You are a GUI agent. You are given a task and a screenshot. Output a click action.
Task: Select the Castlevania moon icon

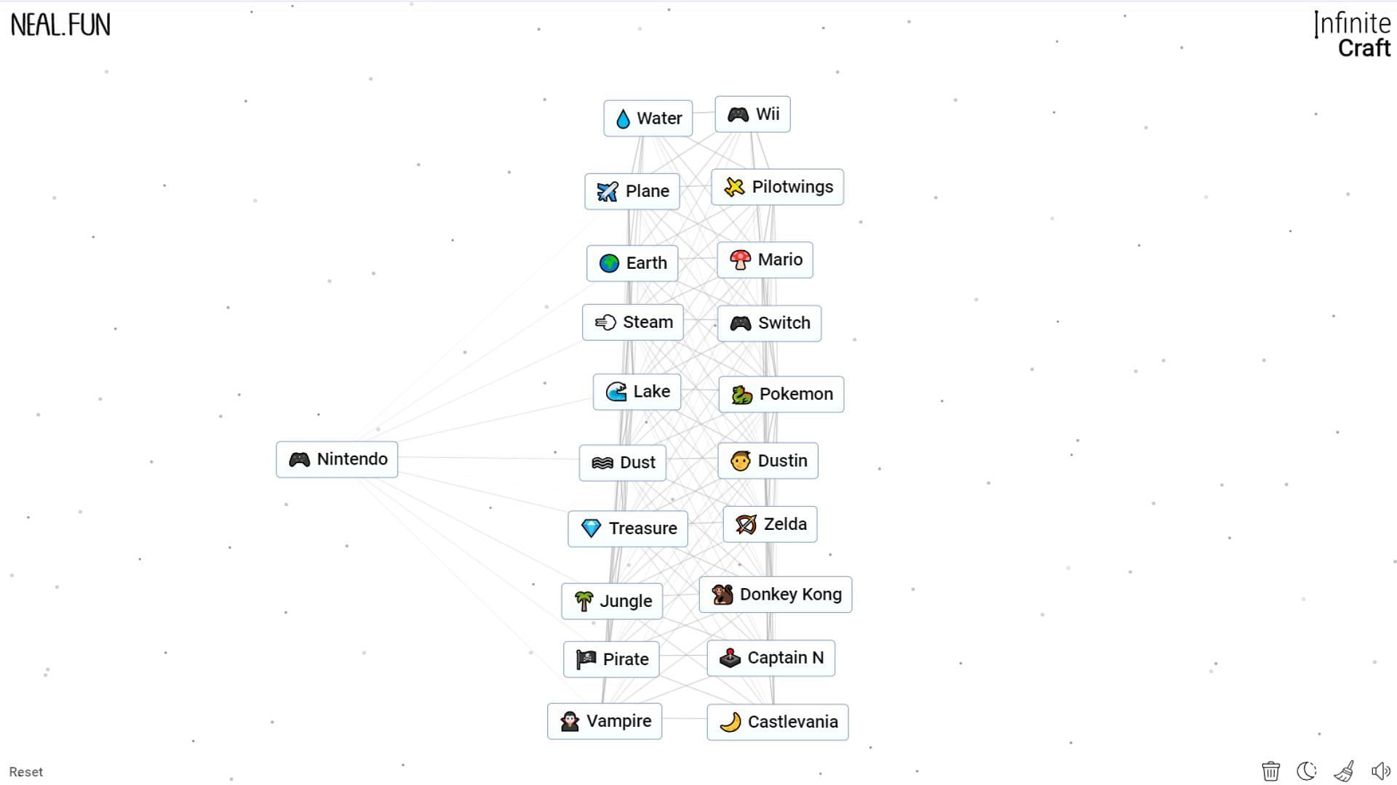click(x=731, y=722)
